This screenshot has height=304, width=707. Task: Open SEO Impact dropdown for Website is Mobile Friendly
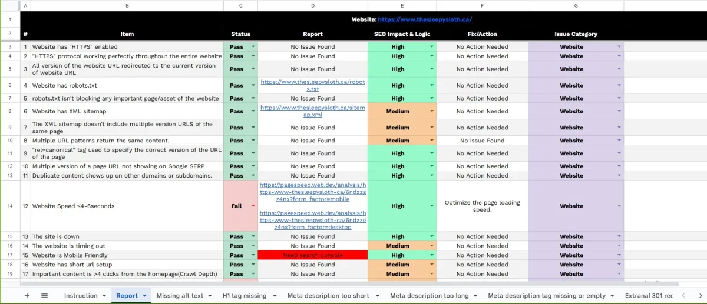click(x=432, y=256)
